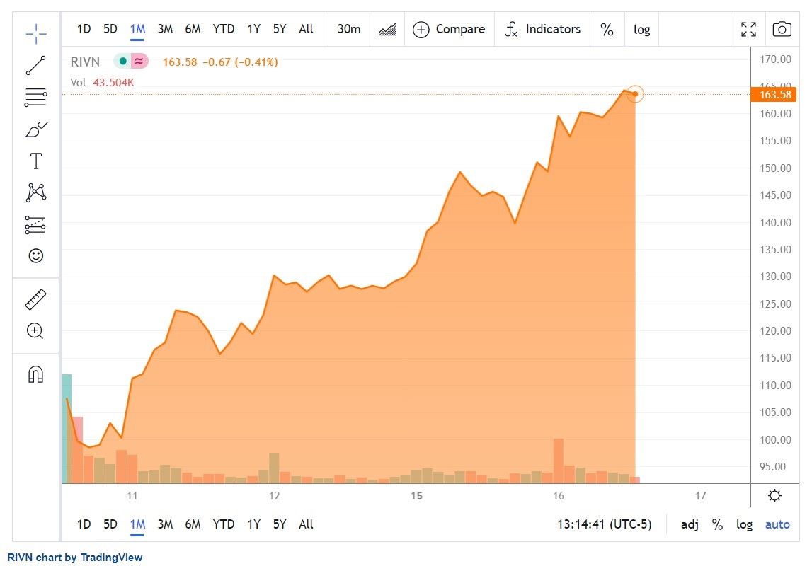Take a chart snapshot with camera icon
The height and width of the screenshot is (566, 812).
tap(782, 29)
